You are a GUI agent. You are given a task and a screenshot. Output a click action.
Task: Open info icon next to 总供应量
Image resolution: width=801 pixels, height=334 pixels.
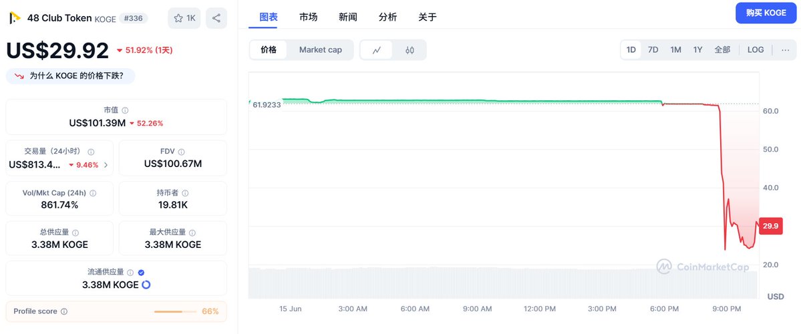click(75, 233)
